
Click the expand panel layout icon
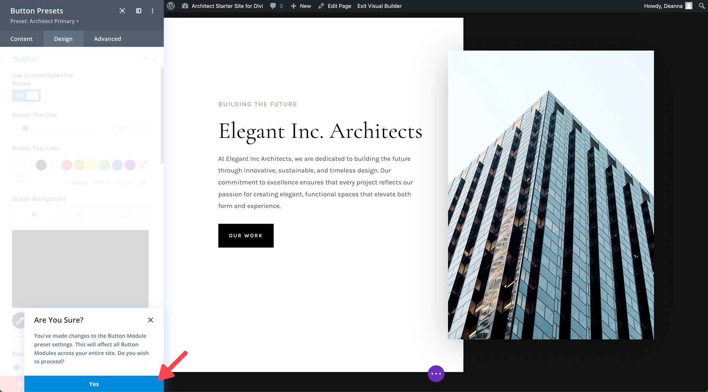pyautogui.click(x=138, y=11)
